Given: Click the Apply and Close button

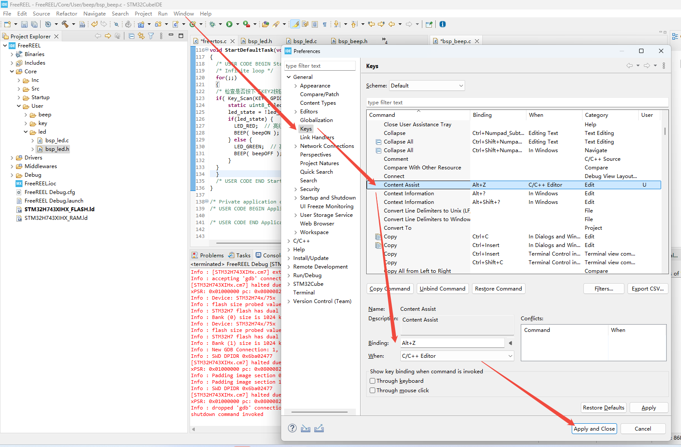Looking at the screenshot, I should pos(594,429).
